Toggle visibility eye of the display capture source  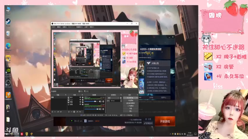(80, 104)
